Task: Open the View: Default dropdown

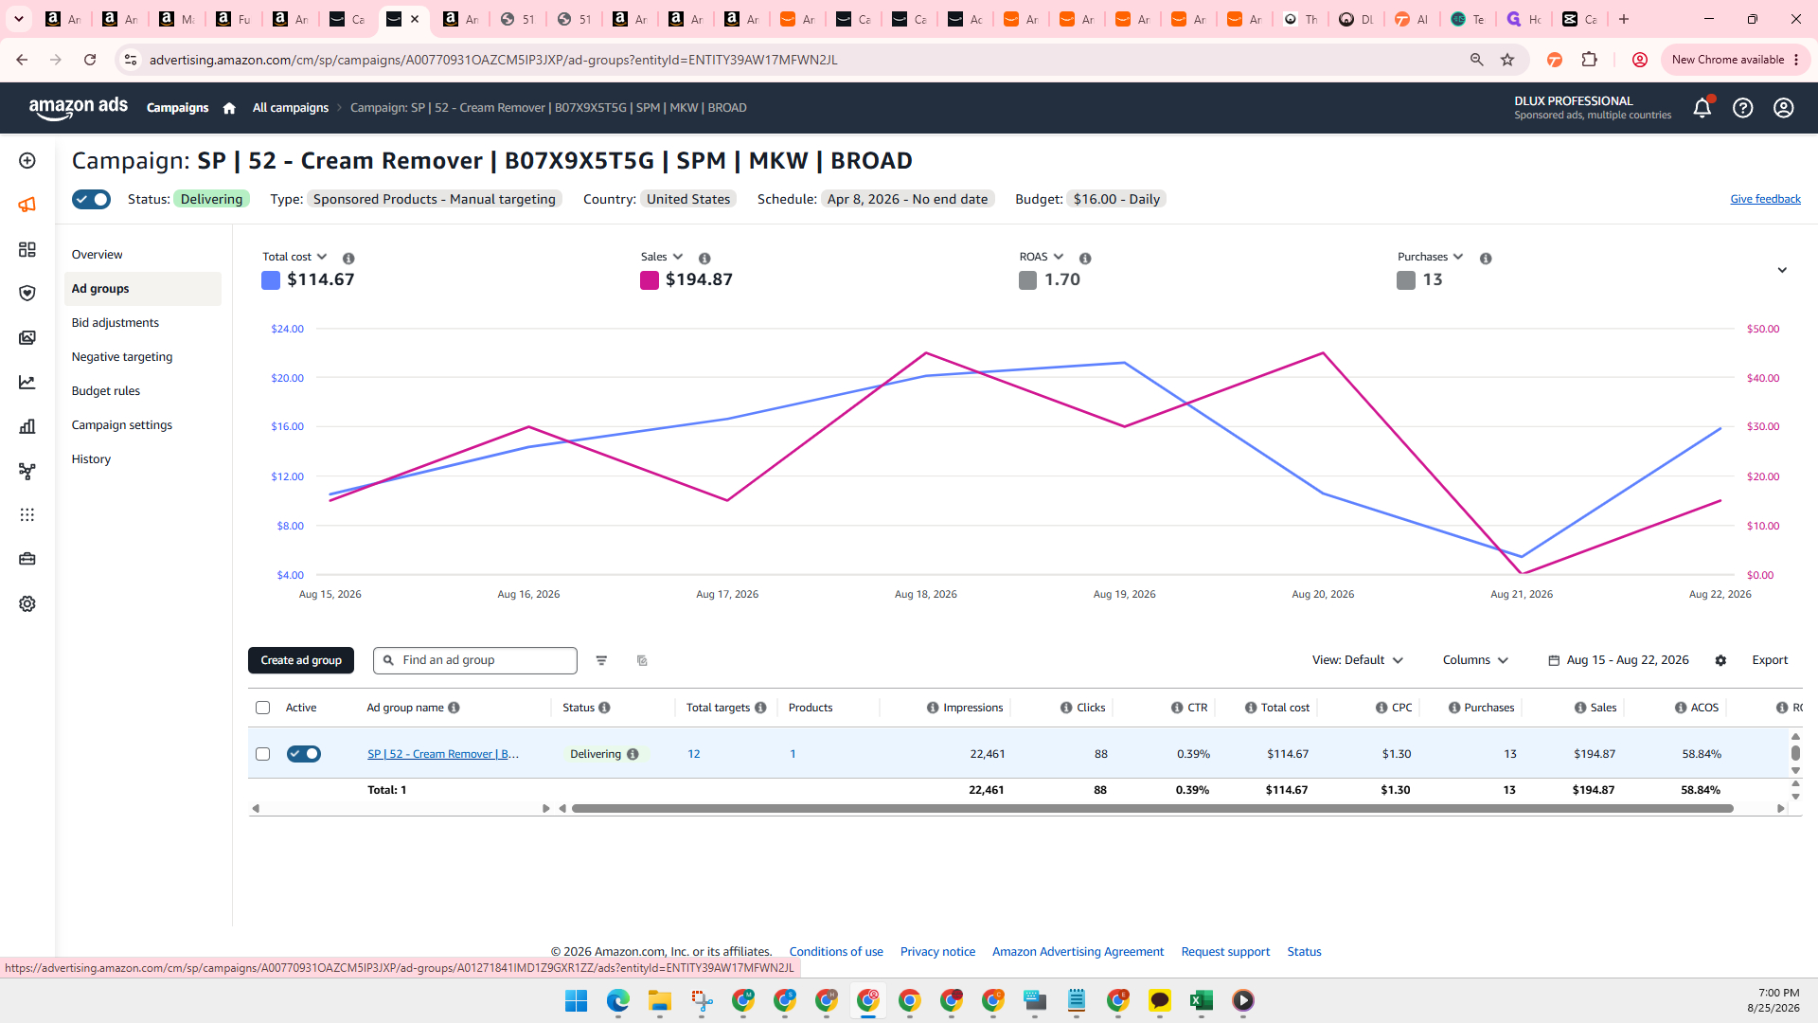Action: 1358,660
